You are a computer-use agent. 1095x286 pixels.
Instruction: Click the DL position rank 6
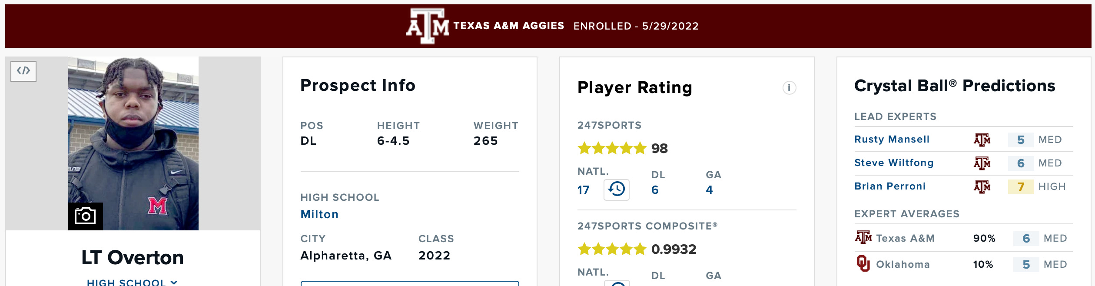655,190
